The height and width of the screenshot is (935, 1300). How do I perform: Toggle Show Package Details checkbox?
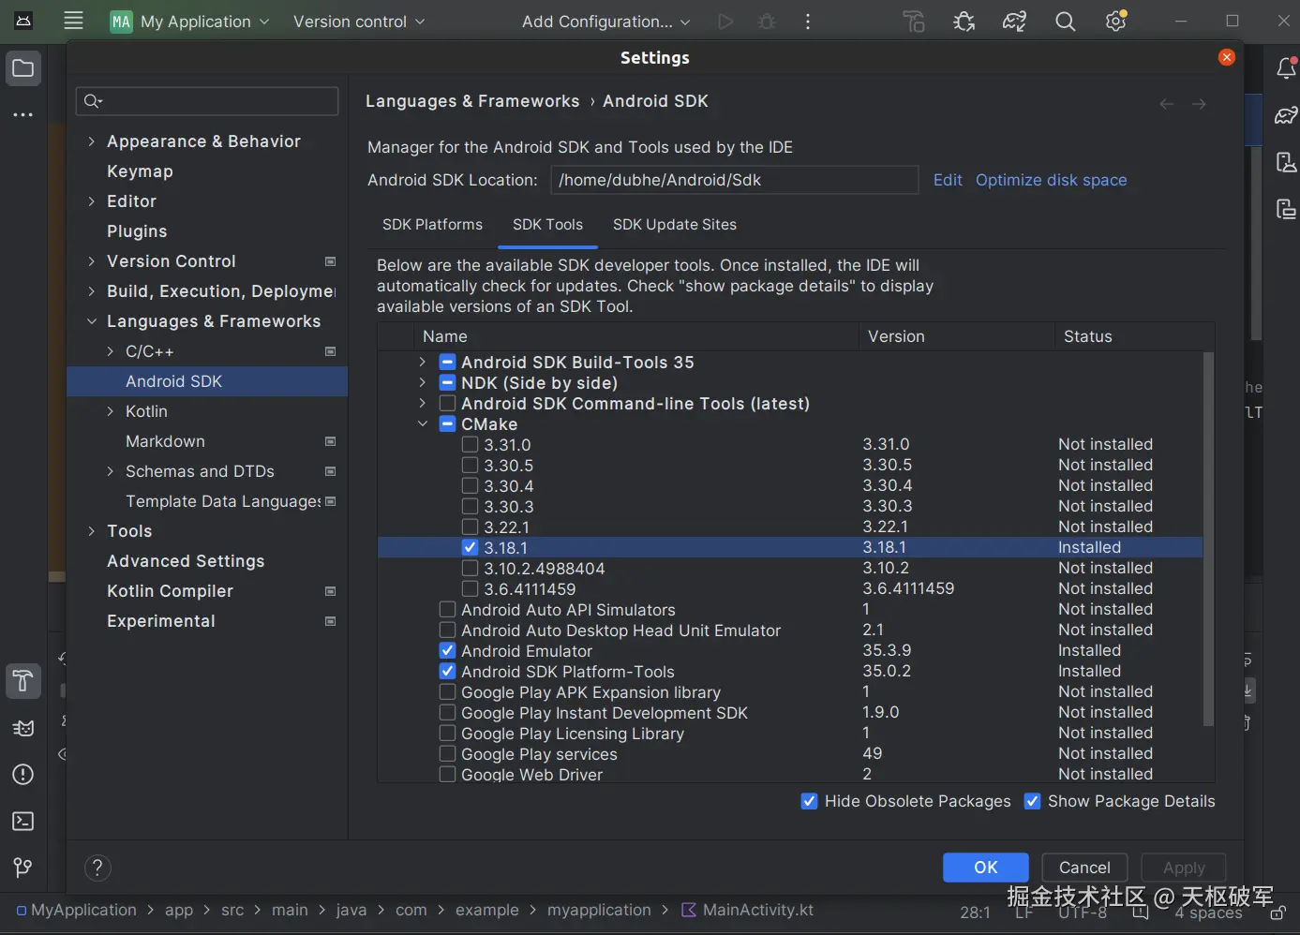coord(1032,801)
